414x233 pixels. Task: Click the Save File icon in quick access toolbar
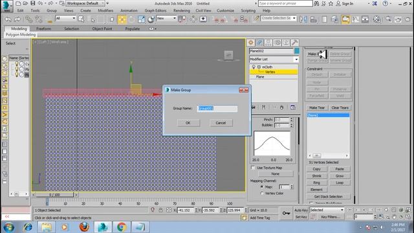pyautogui.click(x=33, y=3)
